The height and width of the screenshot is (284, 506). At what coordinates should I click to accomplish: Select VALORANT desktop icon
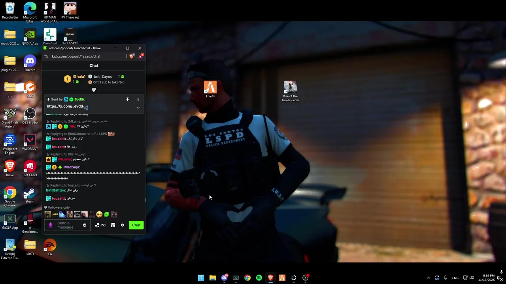tap(30, 142)
